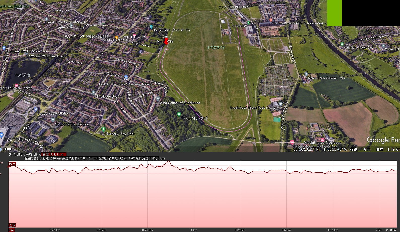
Task: Click the 高度の上昇/下降: 17.1 m readout
Action: point(80,158)
